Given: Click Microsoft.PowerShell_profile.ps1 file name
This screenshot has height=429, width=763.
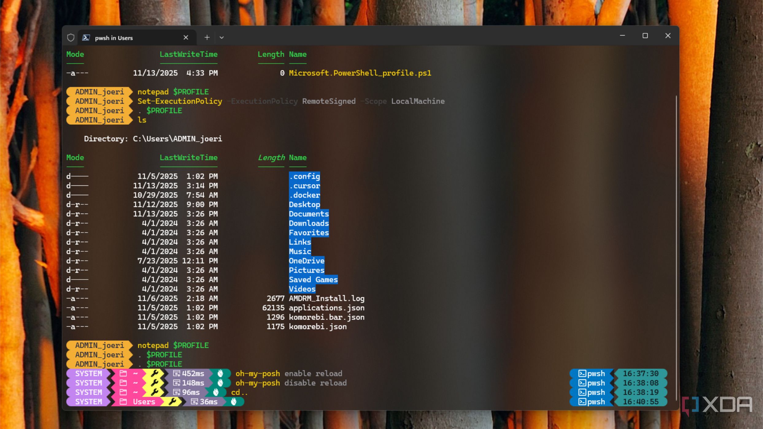Looking at the screenshot, I should pos(360,73).
